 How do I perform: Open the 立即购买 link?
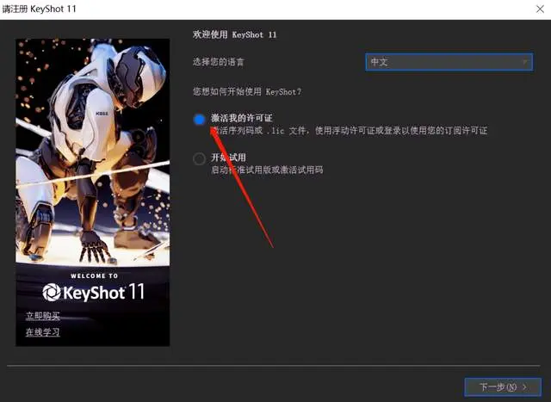tap(43, 316)
